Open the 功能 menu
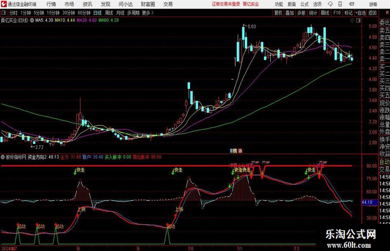The height and width of the screenshot is (251, 390). coord(279,4)
